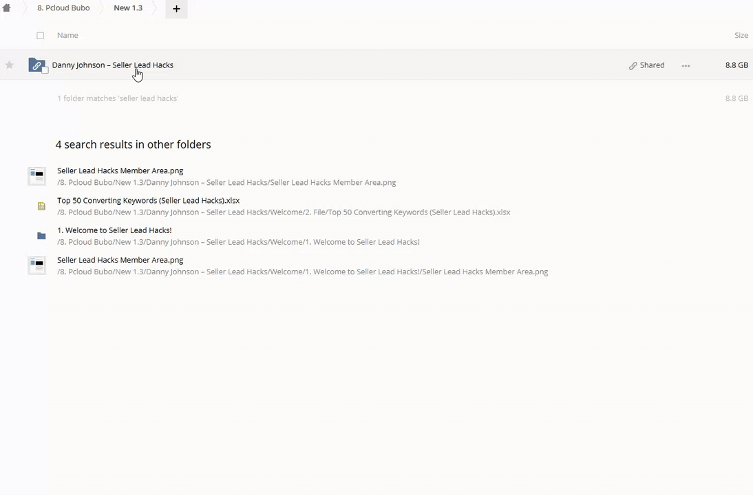Image resolution: width=753 pixels, height=495 pixels.
Task: Click the Shared link status on folder row
Action: click(646, 65)
